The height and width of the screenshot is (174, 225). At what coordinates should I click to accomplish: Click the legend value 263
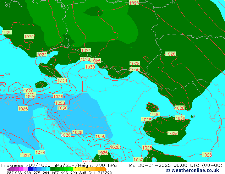(18, 173)
